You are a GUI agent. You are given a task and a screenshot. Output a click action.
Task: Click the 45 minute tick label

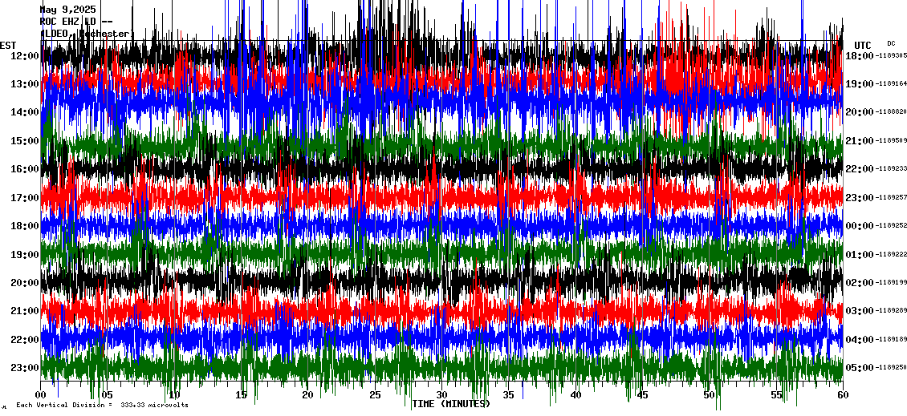tap(642, 395)
